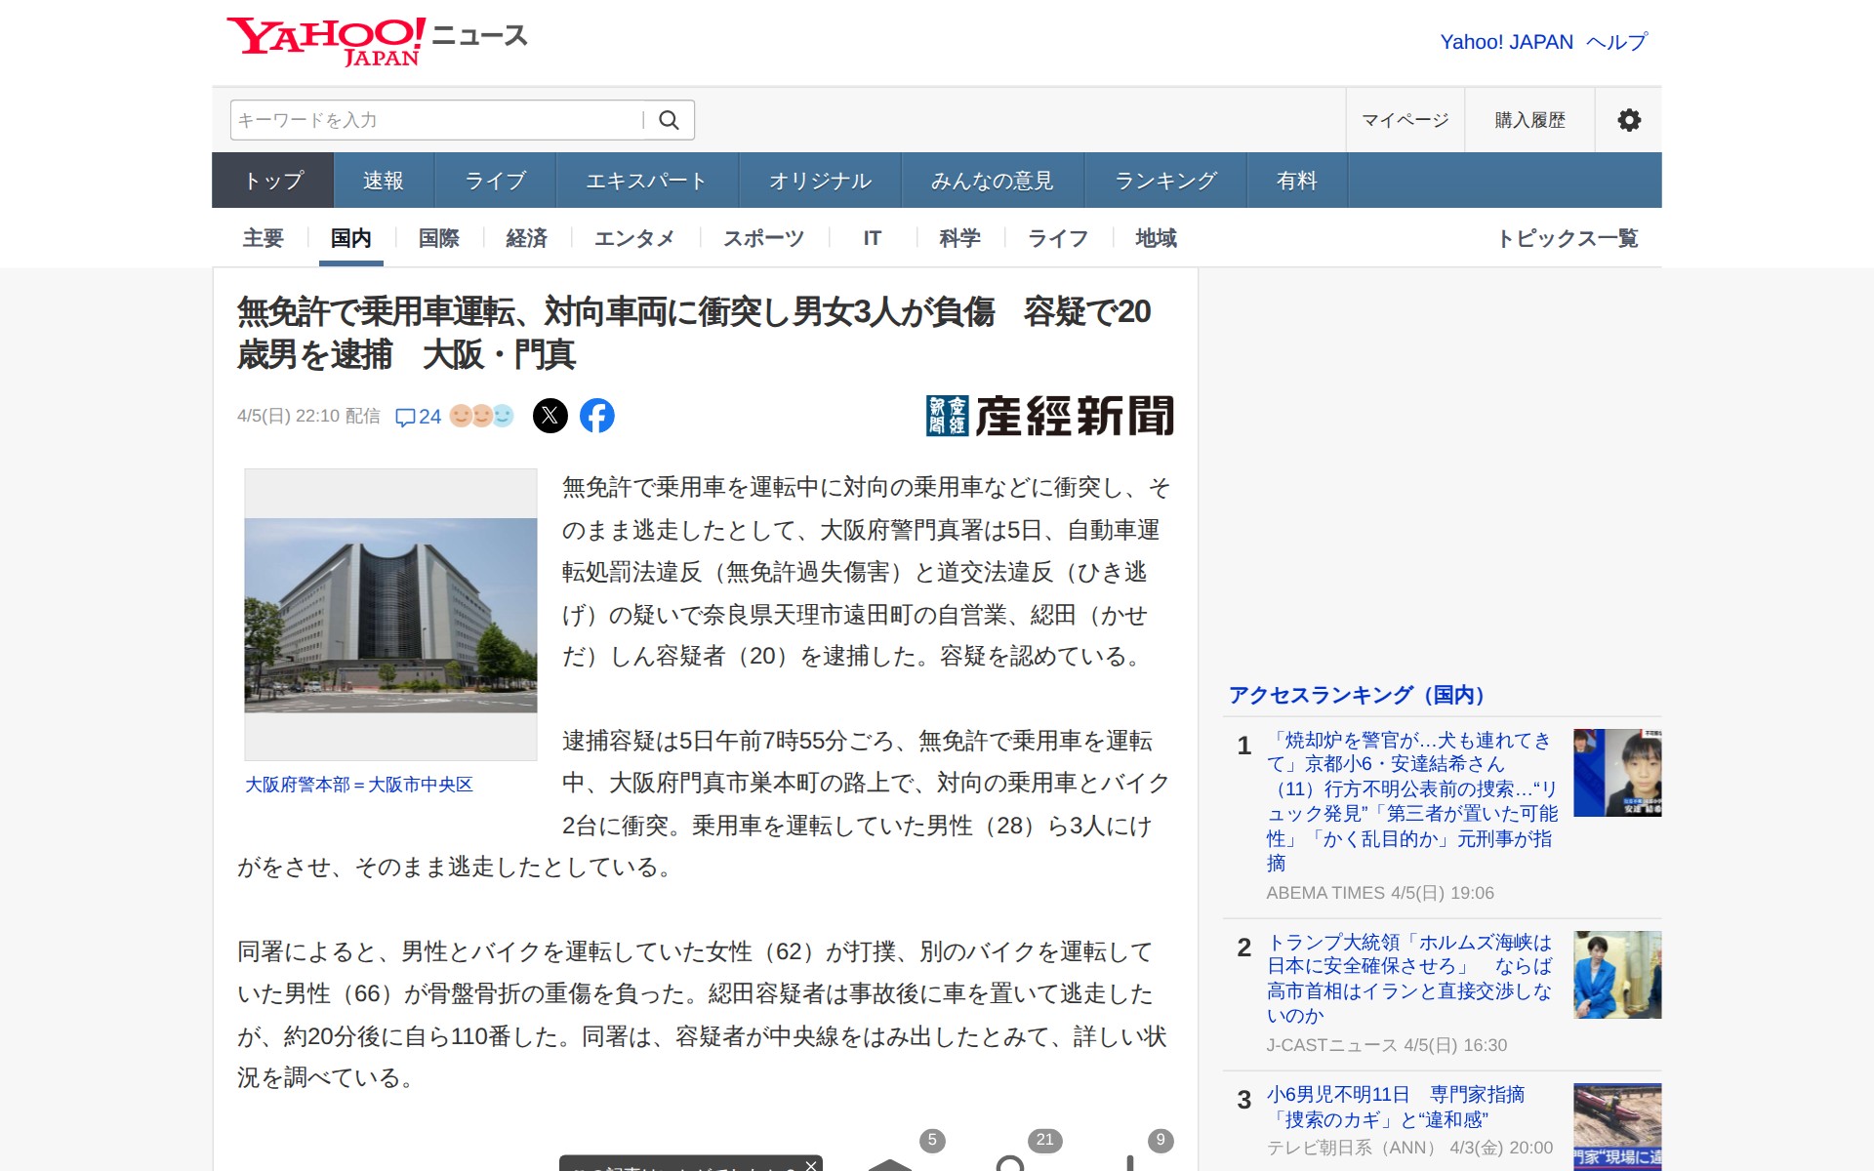1874x1171 pixels.
Task: Open the Osaka police headquarters photo
Action: (x=390, y=615)
